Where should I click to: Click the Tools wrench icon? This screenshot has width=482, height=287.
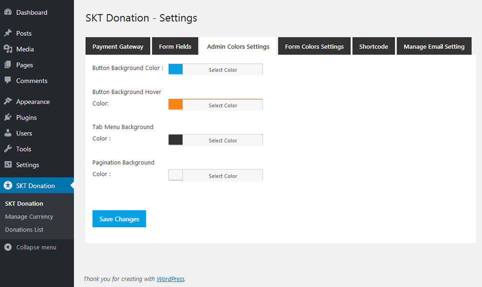tap(8, 149)
